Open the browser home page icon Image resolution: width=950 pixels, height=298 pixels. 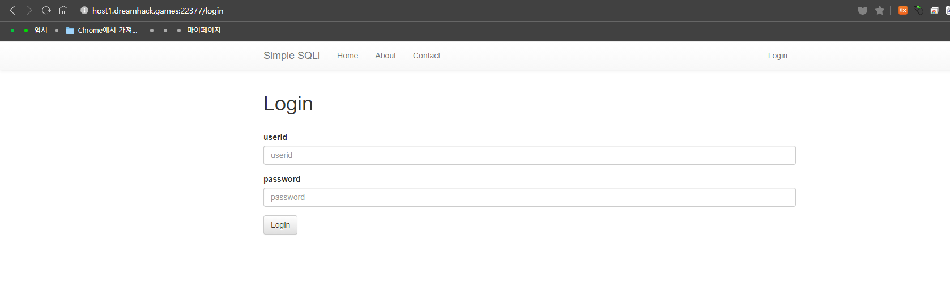pos(63,10)
